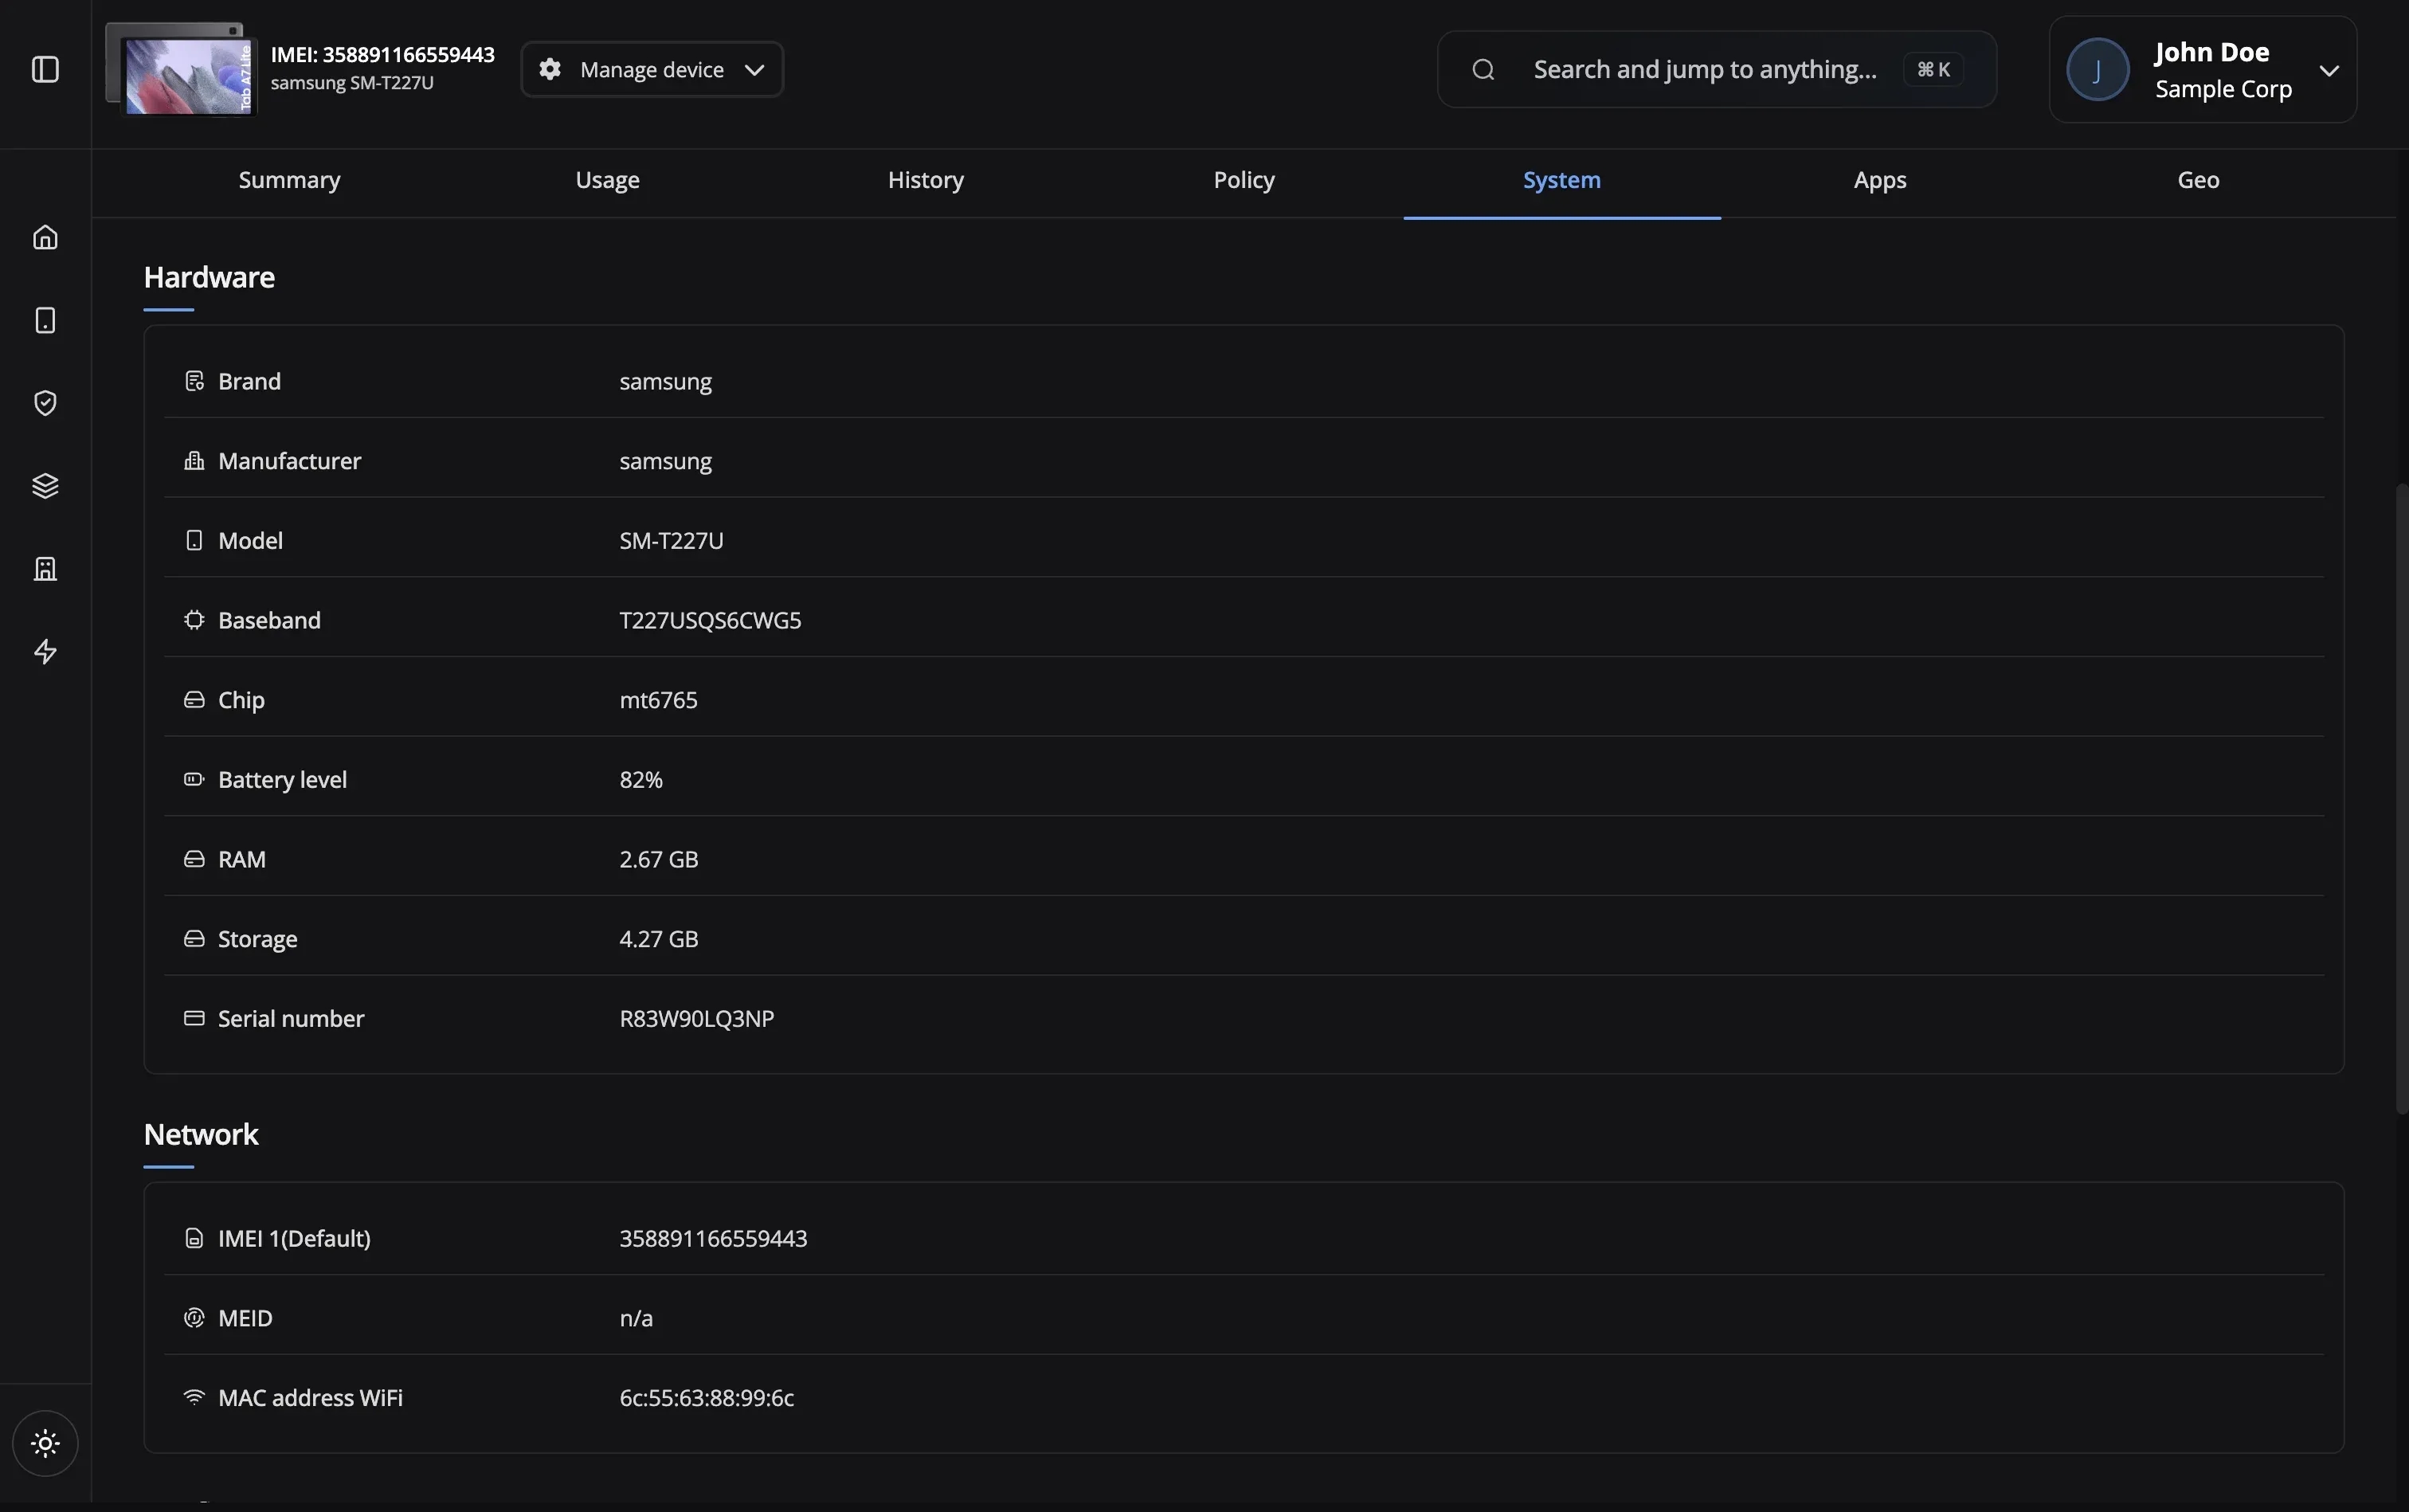Select the Policy tab

tap(1243, 180)
